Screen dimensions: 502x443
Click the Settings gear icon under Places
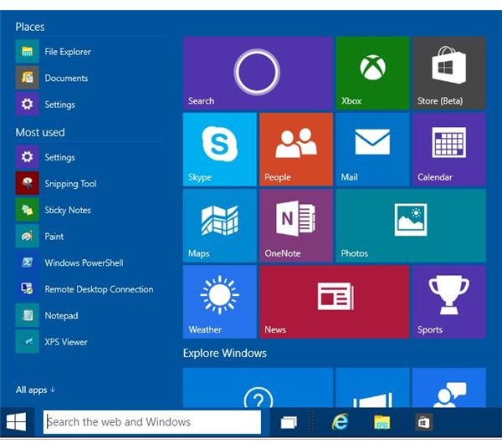[28, 104]
